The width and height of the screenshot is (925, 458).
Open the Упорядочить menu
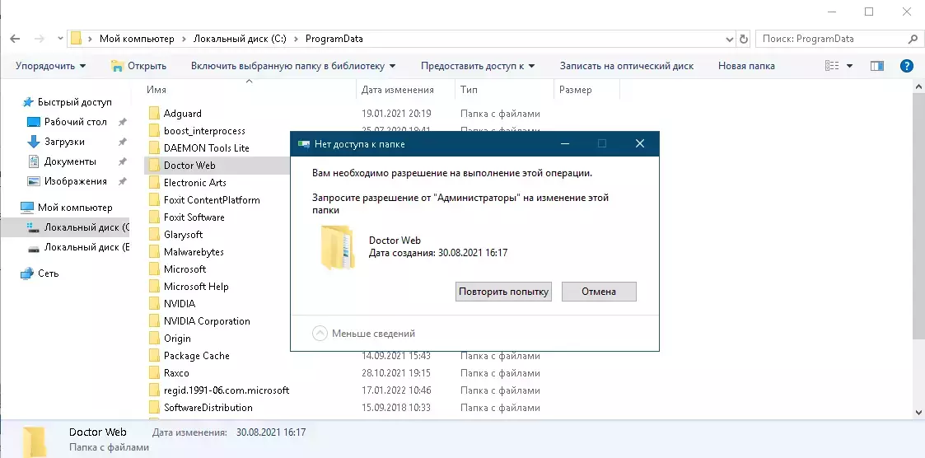51,66
